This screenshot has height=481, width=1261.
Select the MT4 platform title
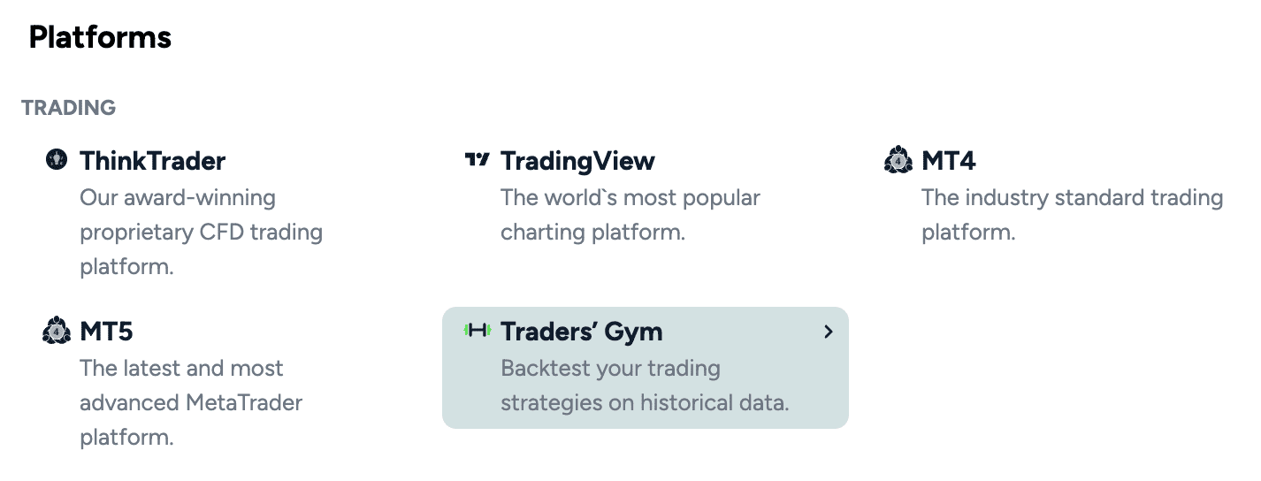click(x=949, y=161)
